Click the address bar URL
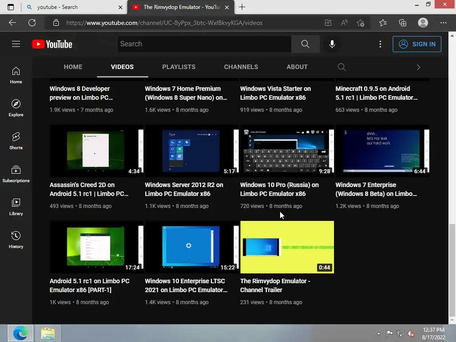 tap(164, 23)
